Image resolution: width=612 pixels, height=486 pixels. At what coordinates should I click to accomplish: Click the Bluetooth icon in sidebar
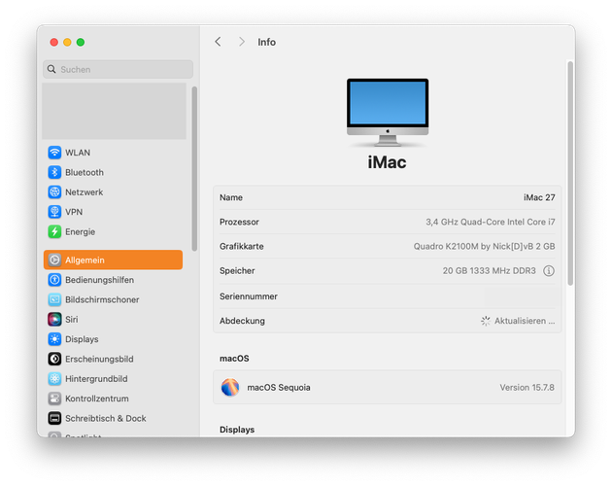[54, 172]
